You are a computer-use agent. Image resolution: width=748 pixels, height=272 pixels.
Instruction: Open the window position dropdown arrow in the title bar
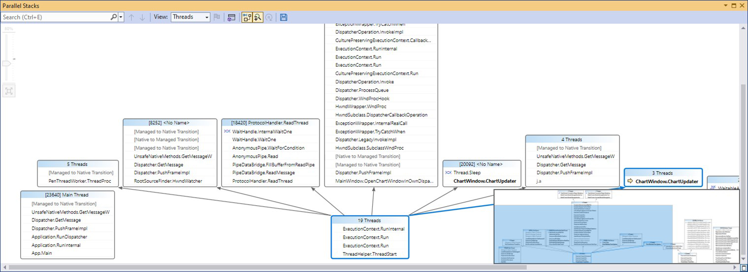(x=725, y=5)
